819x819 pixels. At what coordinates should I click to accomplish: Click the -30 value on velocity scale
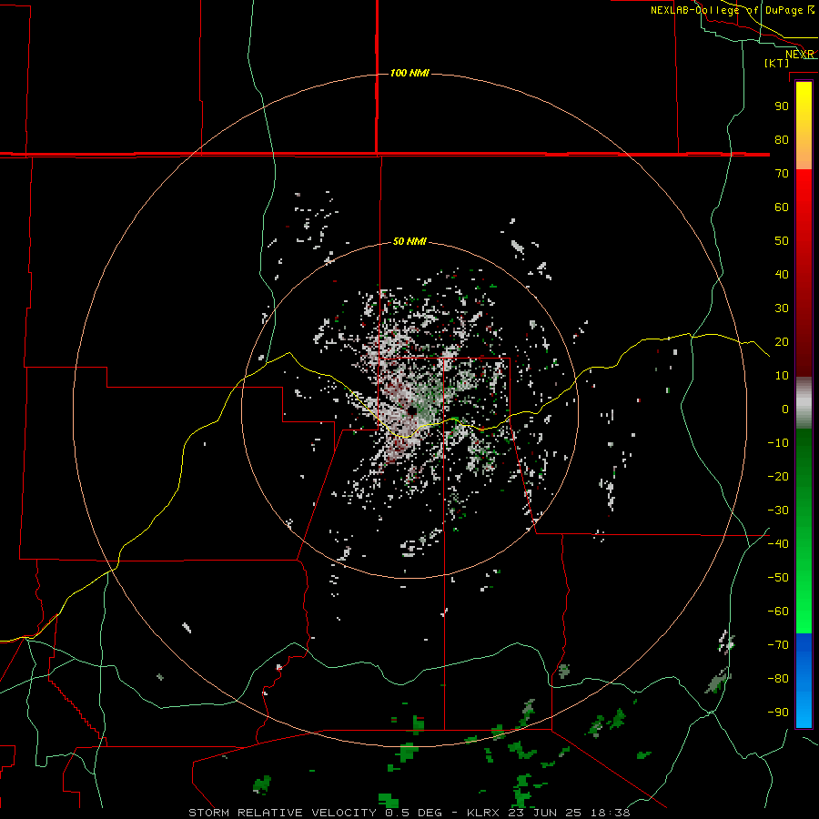pyautogui.click(x=778, y=511)
